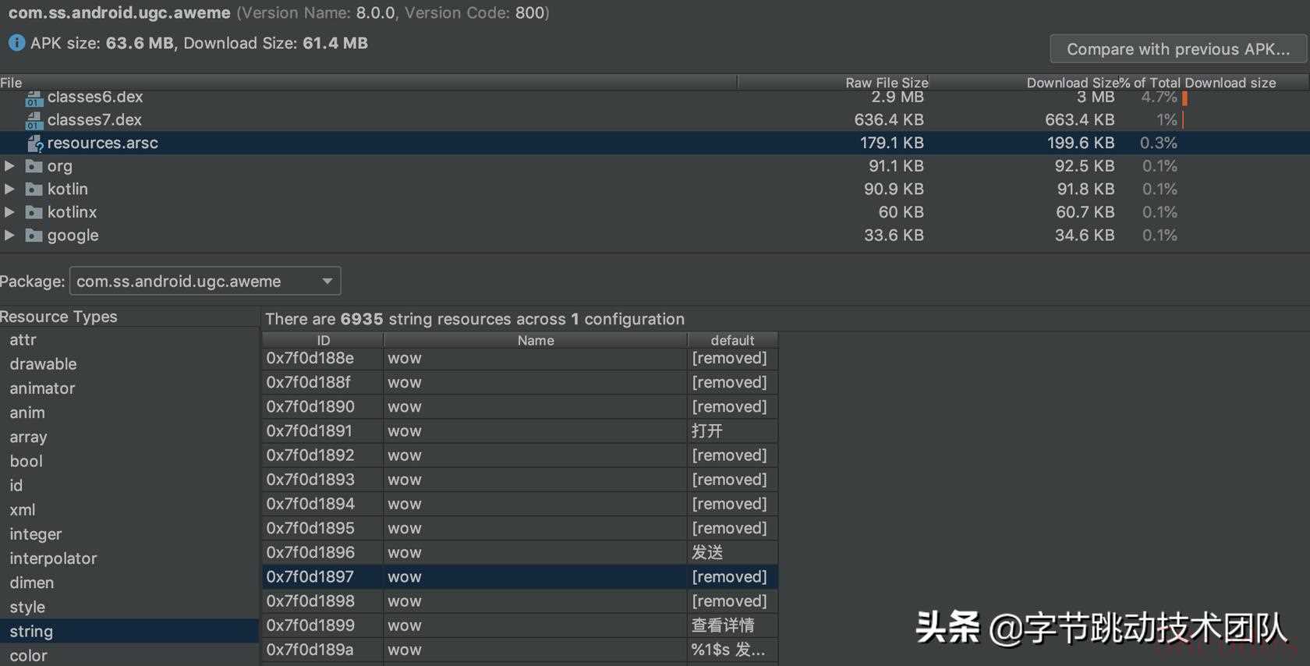Click the resources.arsc file icon

tap(34, 143)
